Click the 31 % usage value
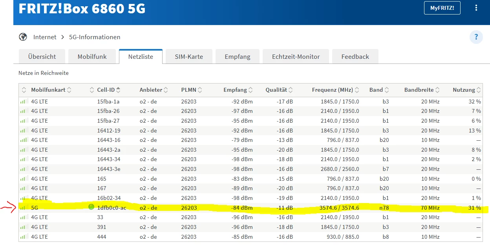The image size is (490, 245). 474,208
